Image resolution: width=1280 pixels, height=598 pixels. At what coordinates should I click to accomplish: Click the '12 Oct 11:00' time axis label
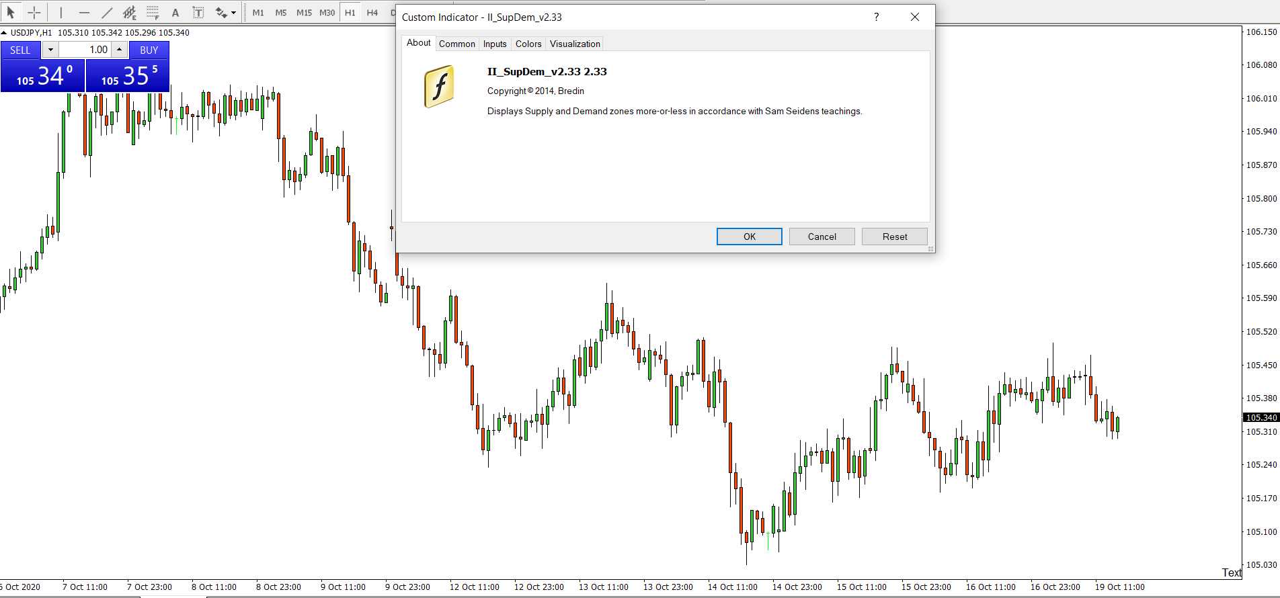click(474, 587)
